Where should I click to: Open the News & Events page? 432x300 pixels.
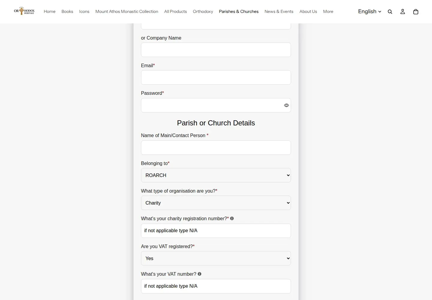tap(279, 11)
